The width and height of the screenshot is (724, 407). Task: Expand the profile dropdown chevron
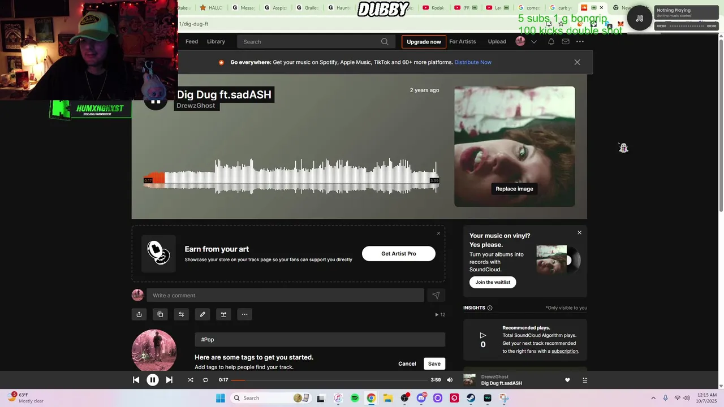pyautogui.click(x=533, y=41)
